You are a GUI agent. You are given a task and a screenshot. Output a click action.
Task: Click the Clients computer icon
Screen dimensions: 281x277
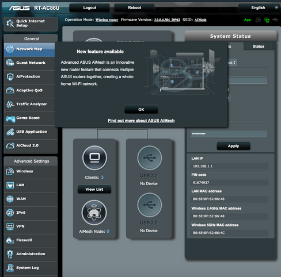(94, 158)
